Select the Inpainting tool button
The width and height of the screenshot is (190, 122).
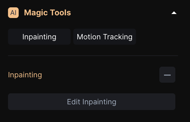pyautogui.click(x=39, y=37)
